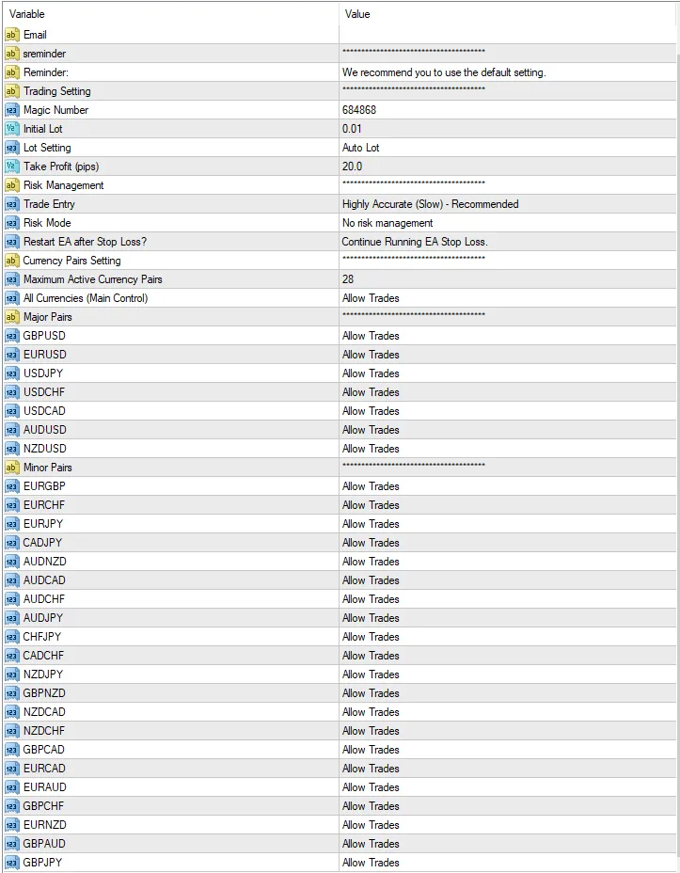Screen dimensions: 680x873
Task: Edit the Take Profit value 20.0
Action: 352,167
